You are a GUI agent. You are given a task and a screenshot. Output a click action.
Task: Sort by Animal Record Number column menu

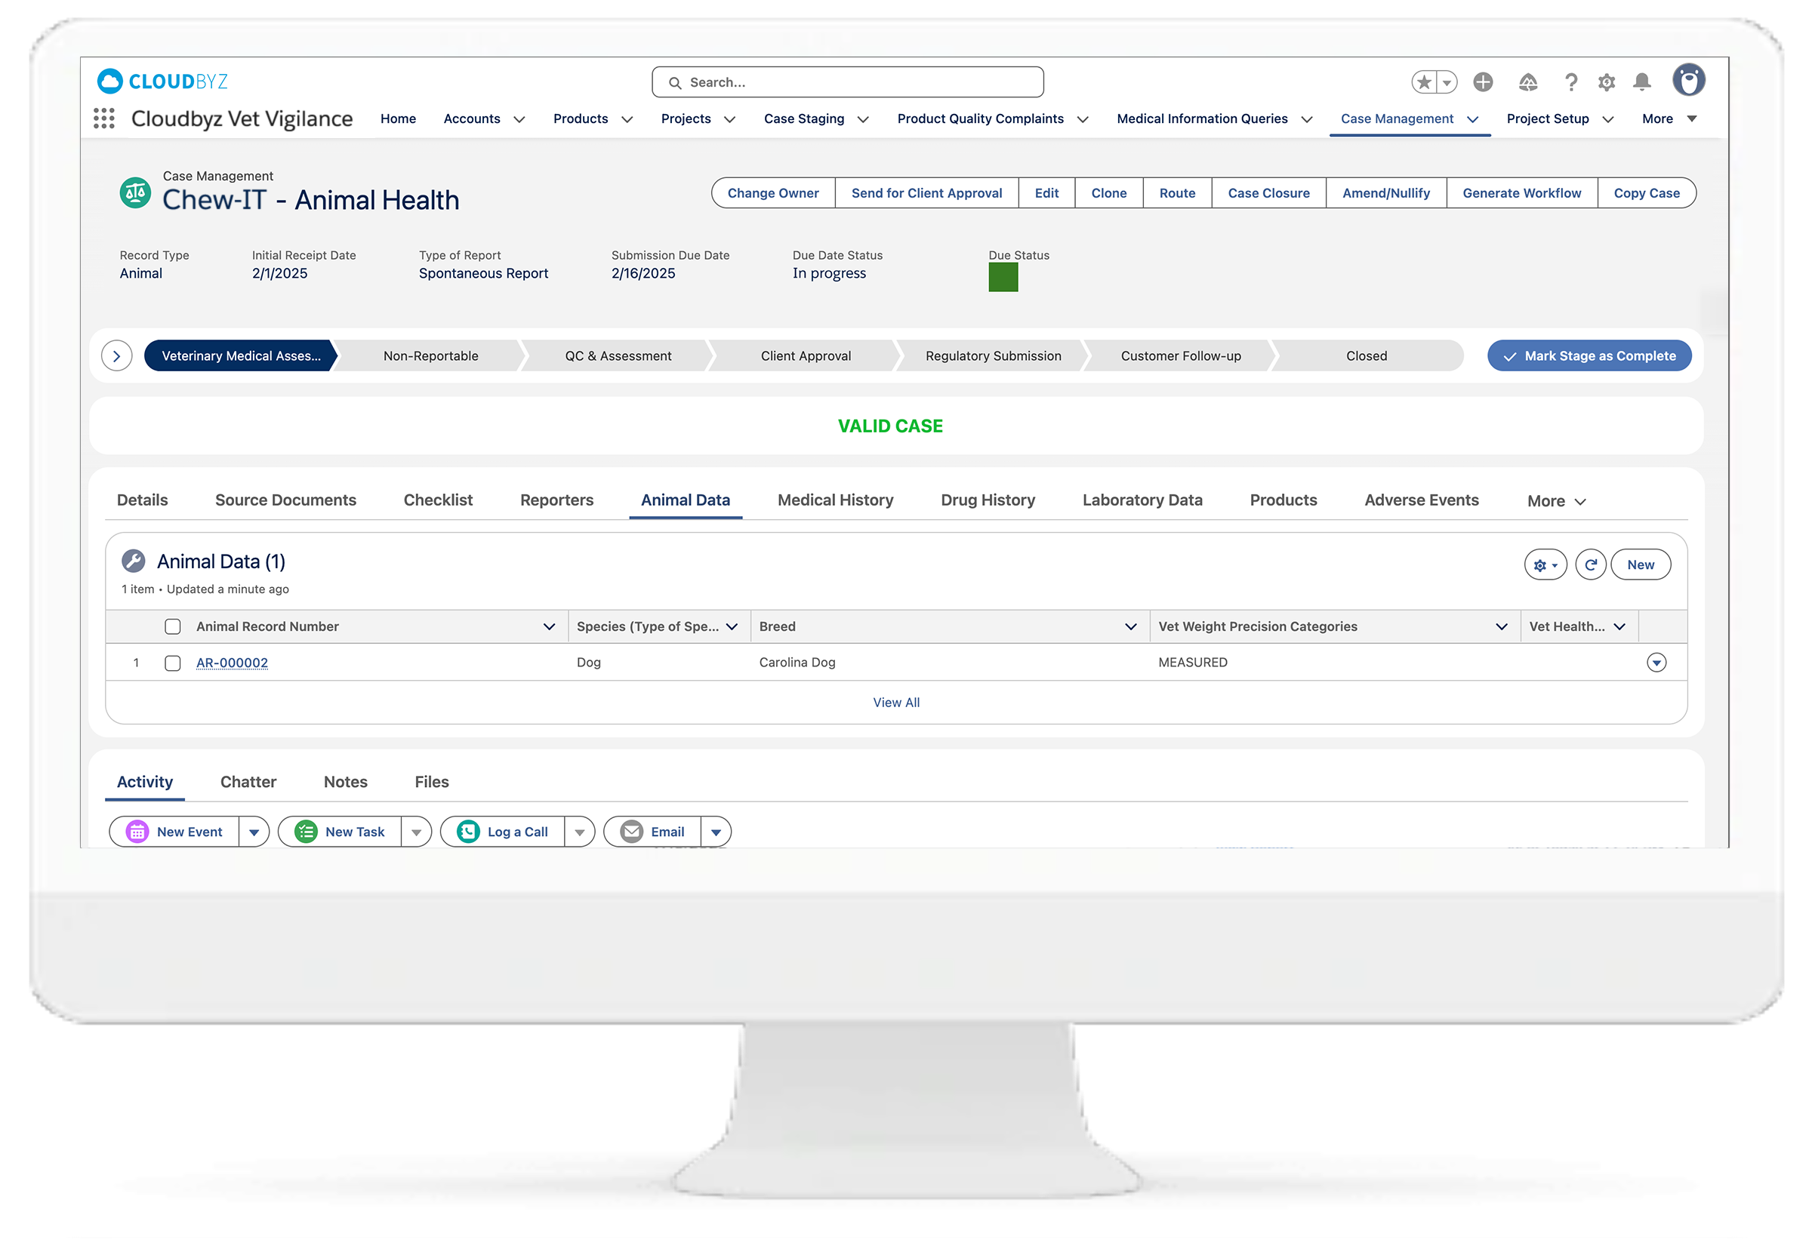549,626
